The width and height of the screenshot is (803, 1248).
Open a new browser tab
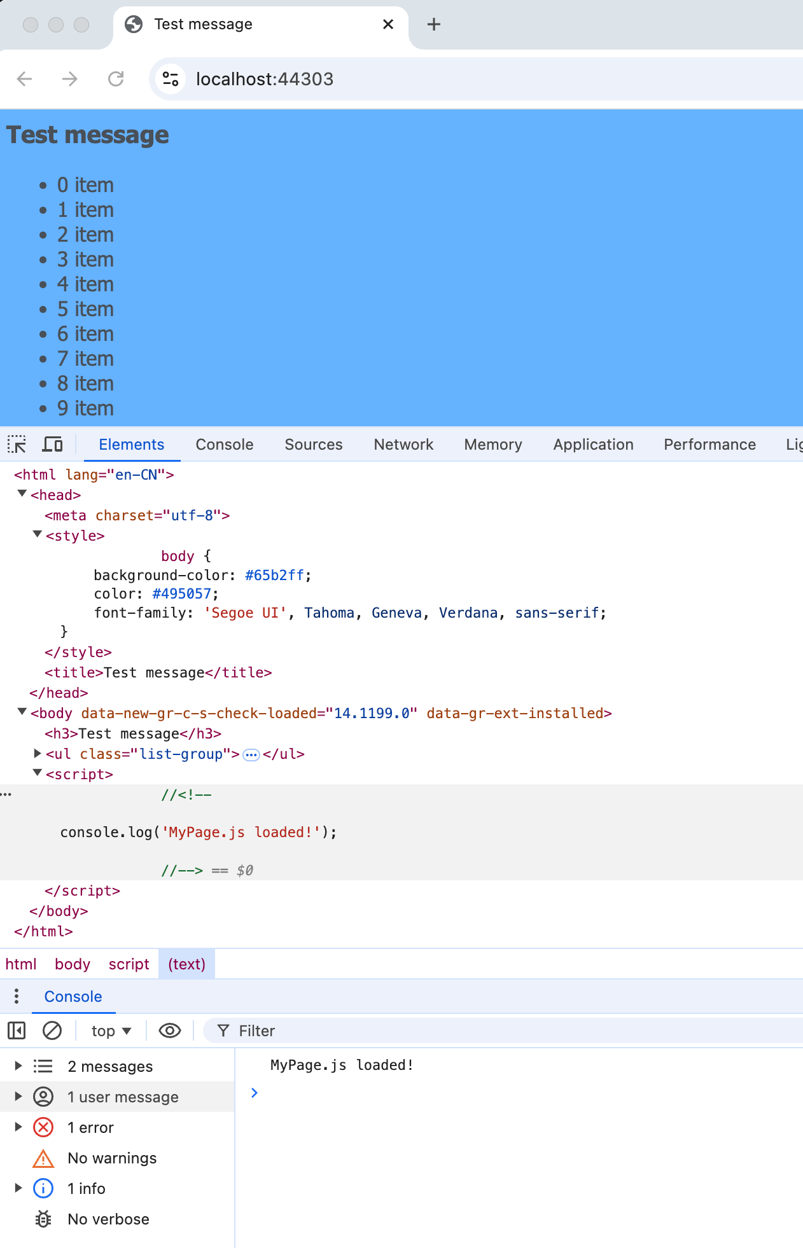(434, 24)
